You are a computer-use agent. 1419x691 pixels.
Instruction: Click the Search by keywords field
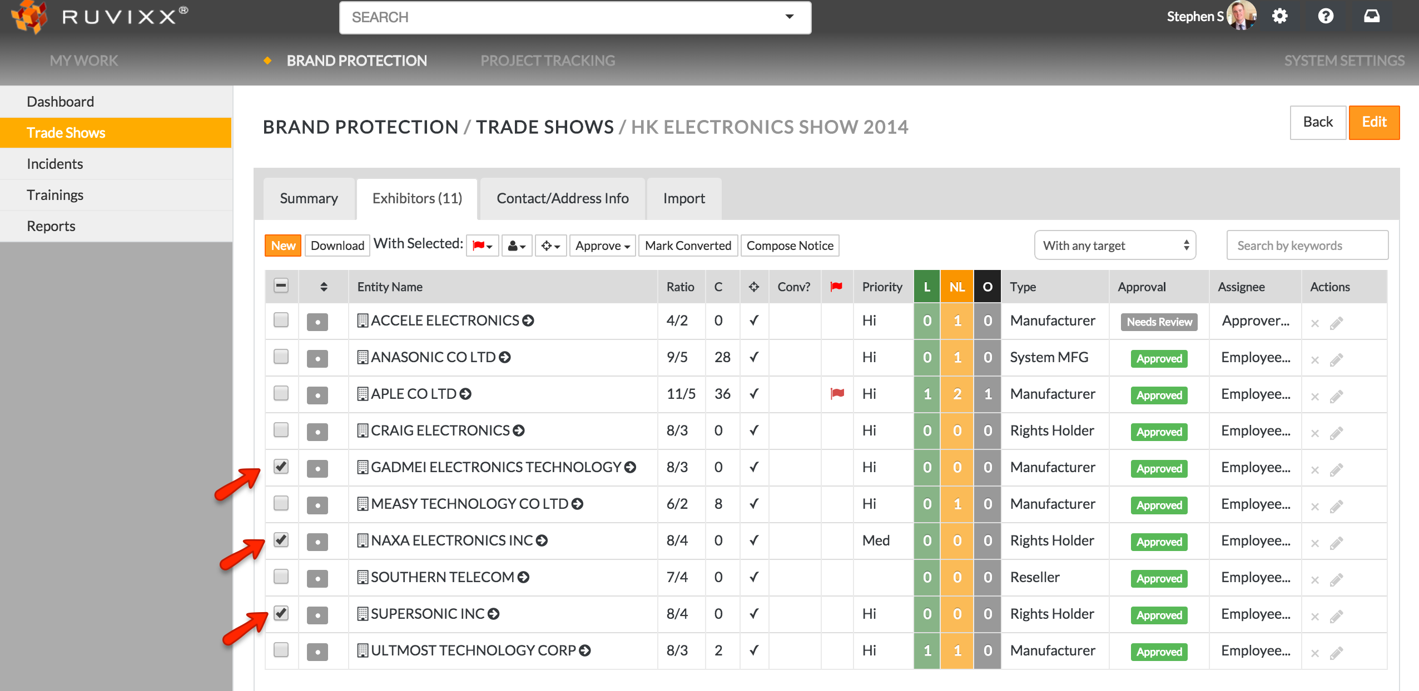(1307, 246)
